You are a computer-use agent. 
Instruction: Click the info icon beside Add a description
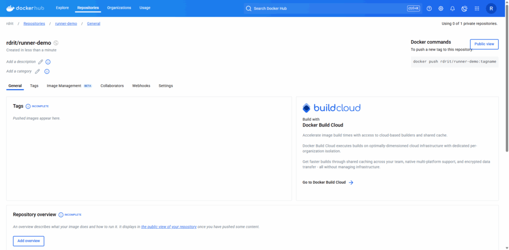[x=48, y=62]
